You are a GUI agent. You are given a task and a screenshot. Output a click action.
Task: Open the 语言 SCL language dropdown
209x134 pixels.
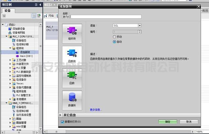(139, 25)
